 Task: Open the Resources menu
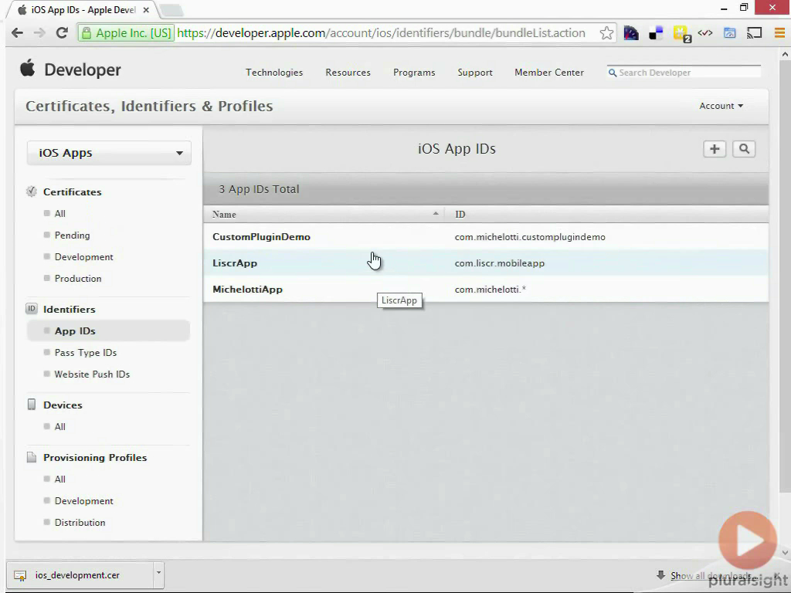(348, 73)
